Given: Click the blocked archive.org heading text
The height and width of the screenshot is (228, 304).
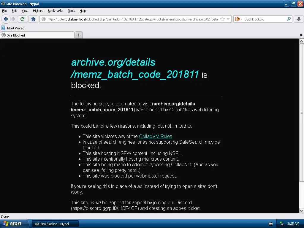Looking at the screenshot, I should 135,68.
